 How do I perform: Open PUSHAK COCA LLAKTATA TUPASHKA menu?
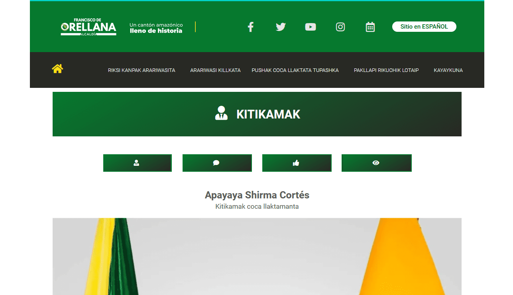[x=295, y=70]
